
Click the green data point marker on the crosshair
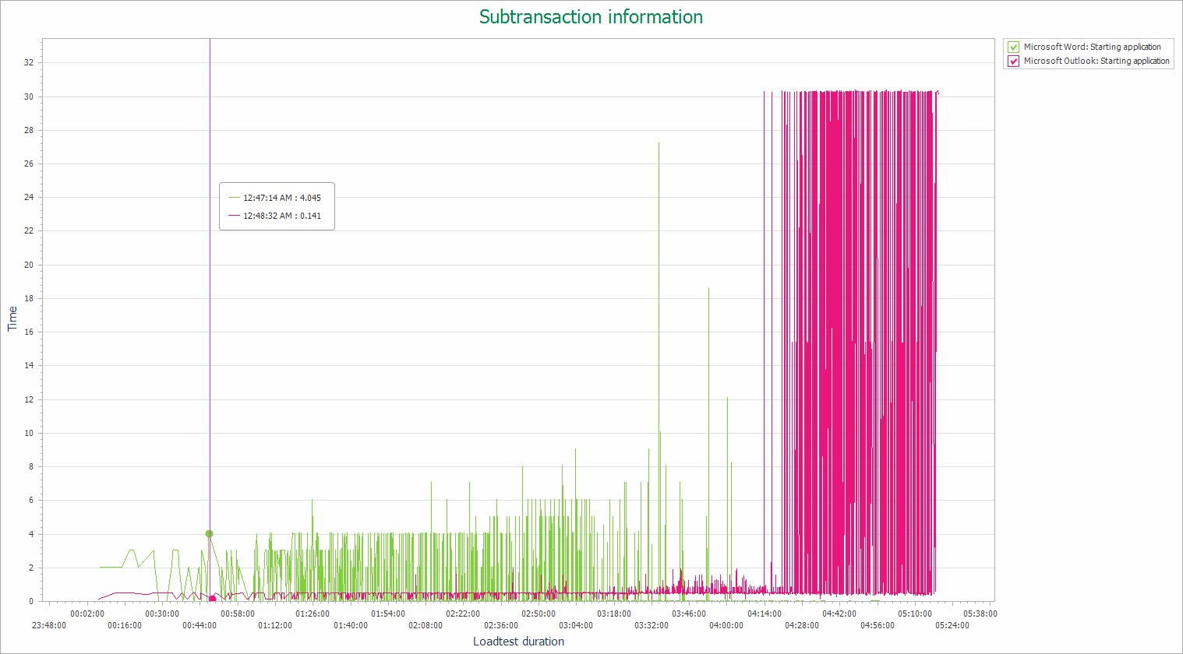pos(209,533)
